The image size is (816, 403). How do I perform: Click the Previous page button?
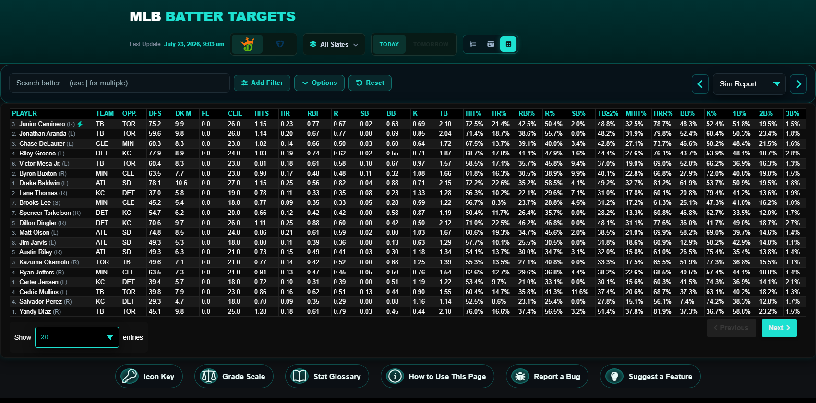731,328
